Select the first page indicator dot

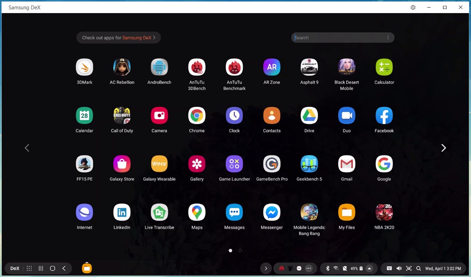click(230, 250)
